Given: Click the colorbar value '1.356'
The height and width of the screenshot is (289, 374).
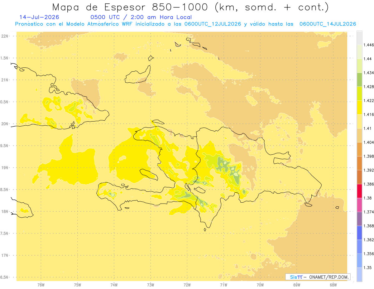Looking at the screenshot, I should (369, 254).
